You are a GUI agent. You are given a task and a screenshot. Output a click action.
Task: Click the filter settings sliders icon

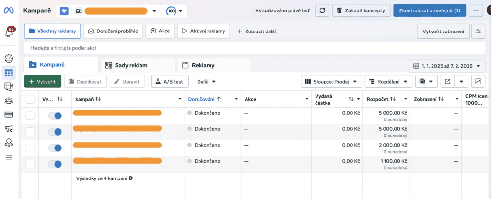[478, 31]
